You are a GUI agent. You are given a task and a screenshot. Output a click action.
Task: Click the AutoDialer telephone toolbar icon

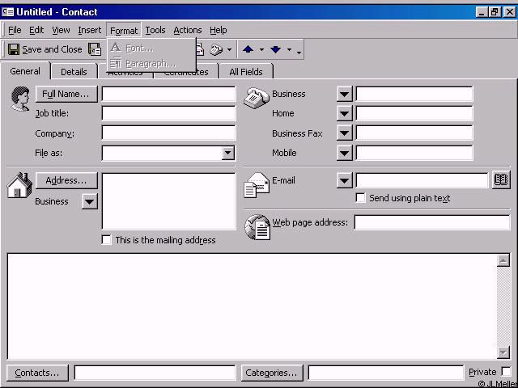click(x=216, y=50)
